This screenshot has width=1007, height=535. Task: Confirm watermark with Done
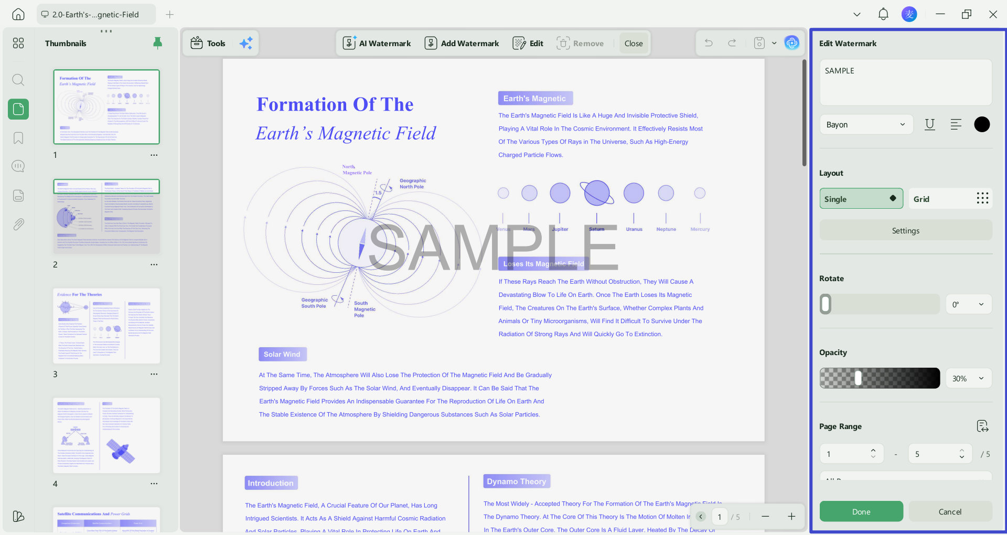tap(861, 511)
